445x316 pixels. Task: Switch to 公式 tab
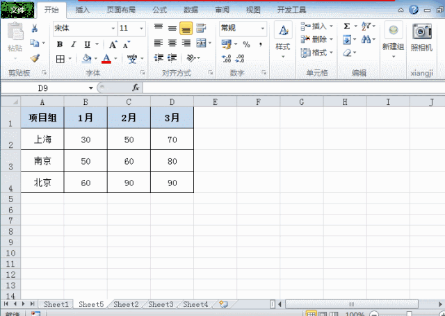click(160, 10)
